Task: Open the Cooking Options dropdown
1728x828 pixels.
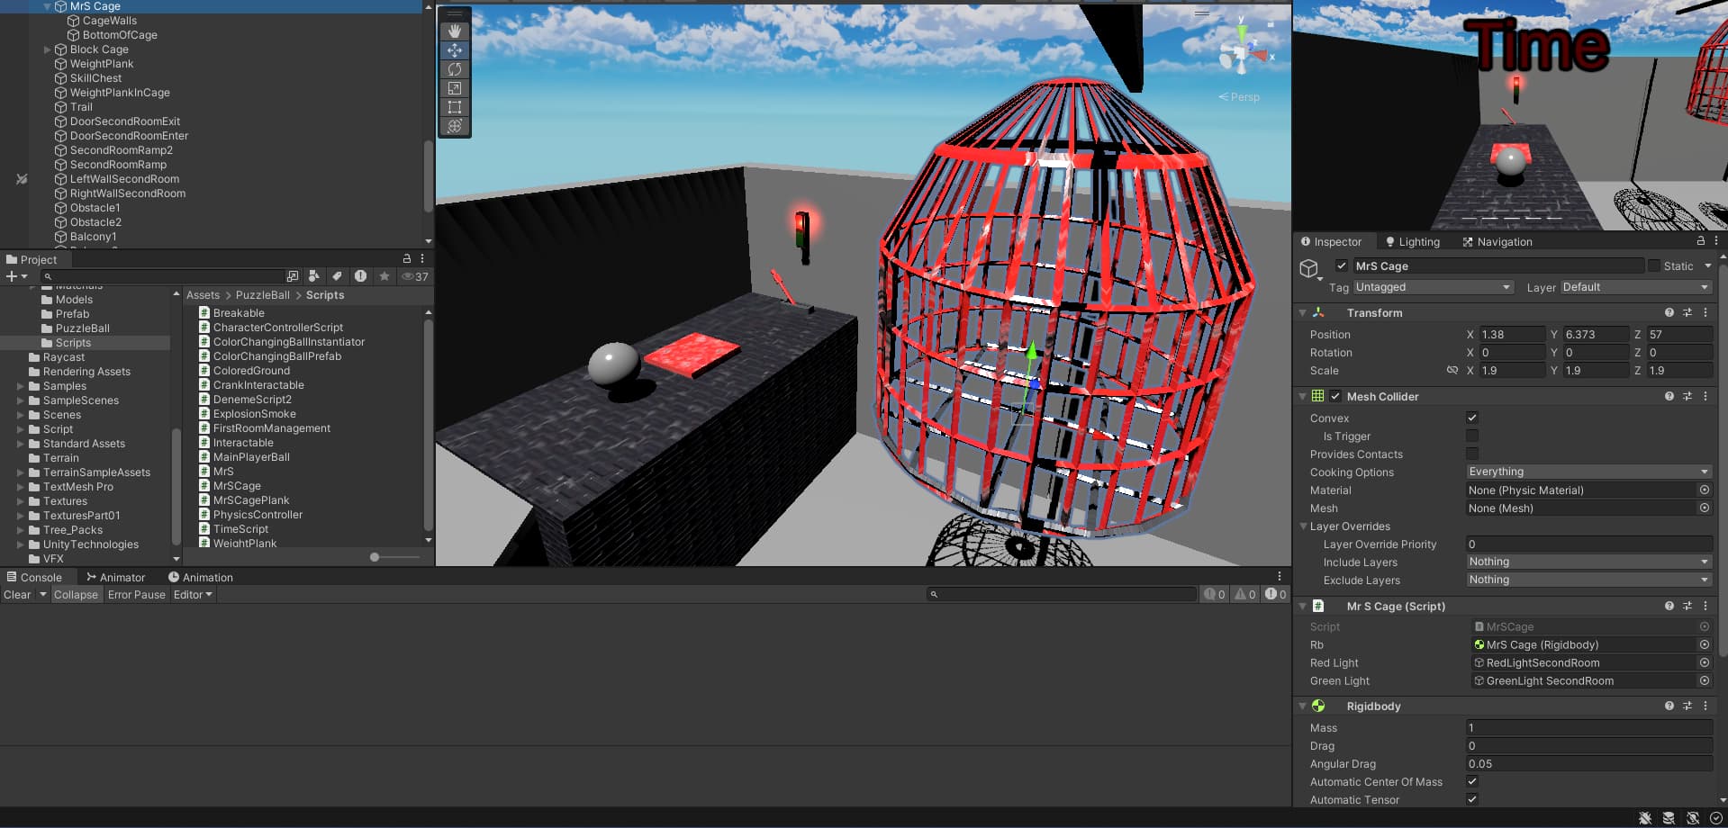Action: [1589, 472]
